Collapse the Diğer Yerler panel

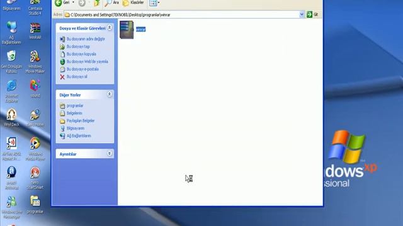(110, 94)
